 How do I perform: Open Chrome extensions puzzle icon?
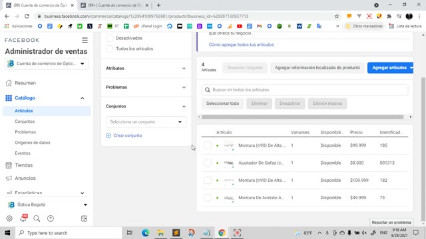pos(389,16)
